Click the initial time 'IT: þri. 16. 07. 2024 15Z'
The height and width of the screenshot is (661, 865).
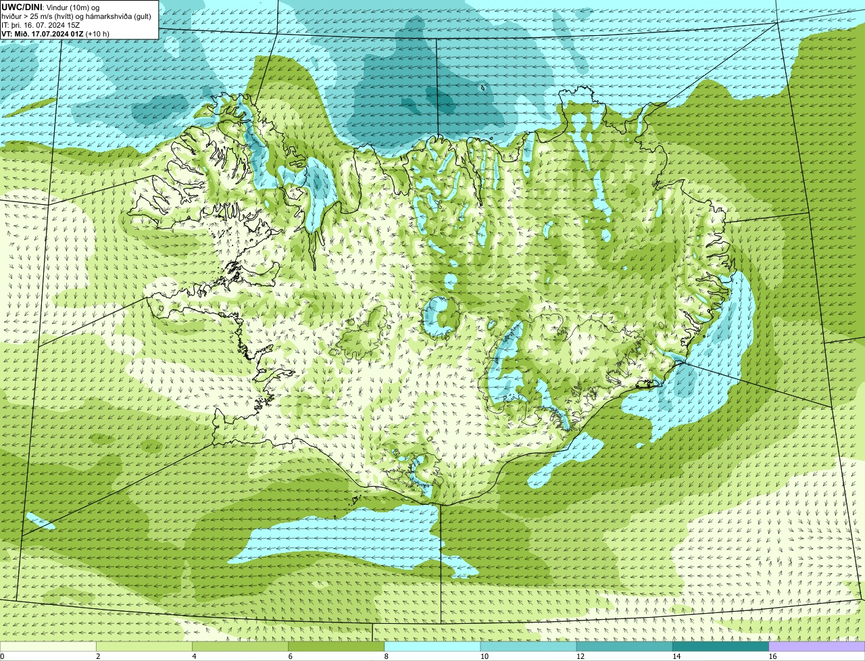41,25
